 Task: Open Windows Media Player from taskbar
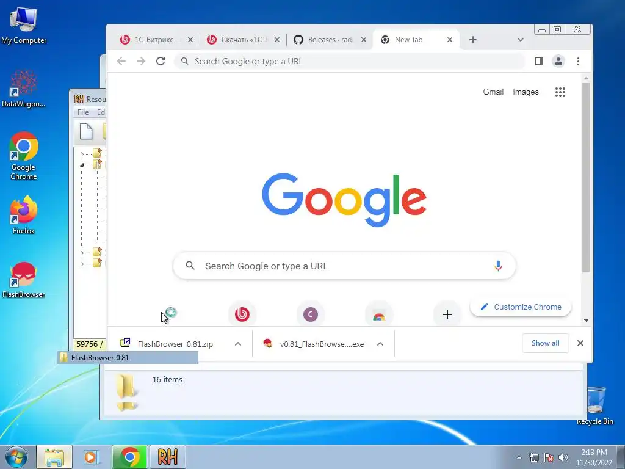[x=92, y=457]
